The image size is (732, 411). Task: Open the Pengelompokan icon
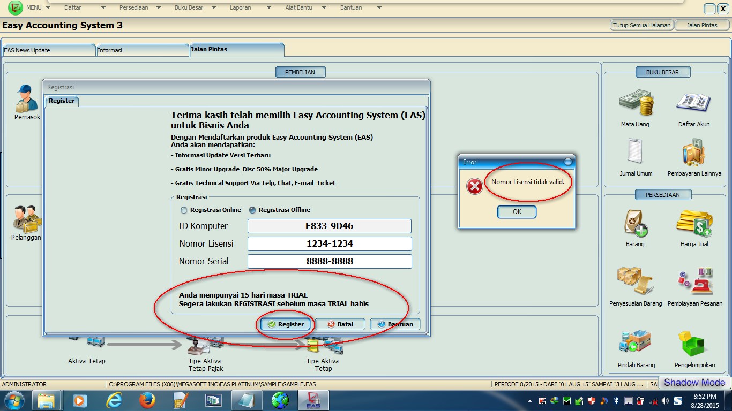click(x=694, y=344)
